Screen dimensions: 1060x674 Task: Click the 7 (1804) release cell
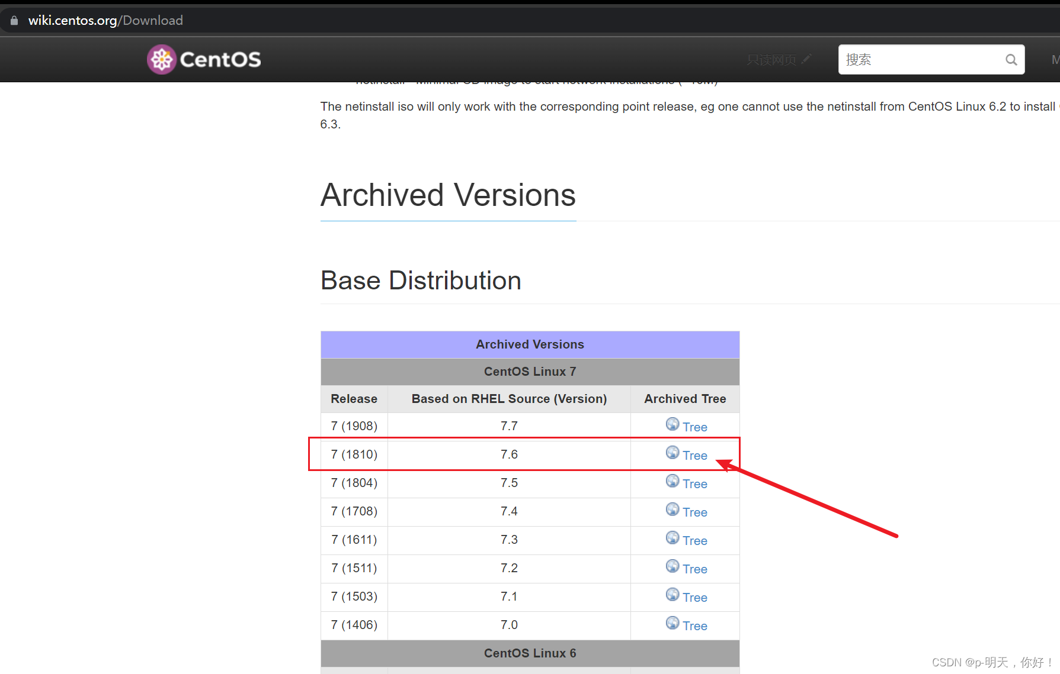[354, 483]
